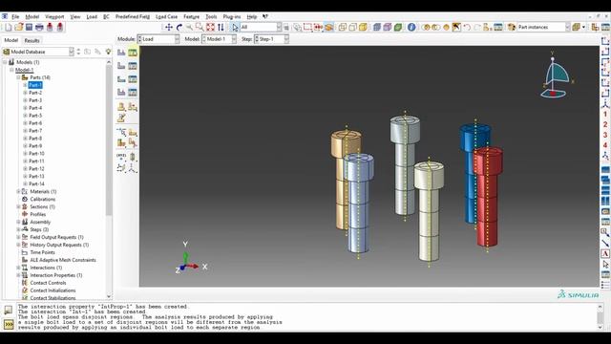
Task: Open the Plug-ins menu
Action: (231, 17)
